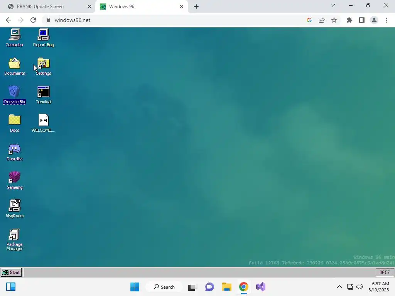
Task: Expand the tab search chevron
Action: pos(333,5)
